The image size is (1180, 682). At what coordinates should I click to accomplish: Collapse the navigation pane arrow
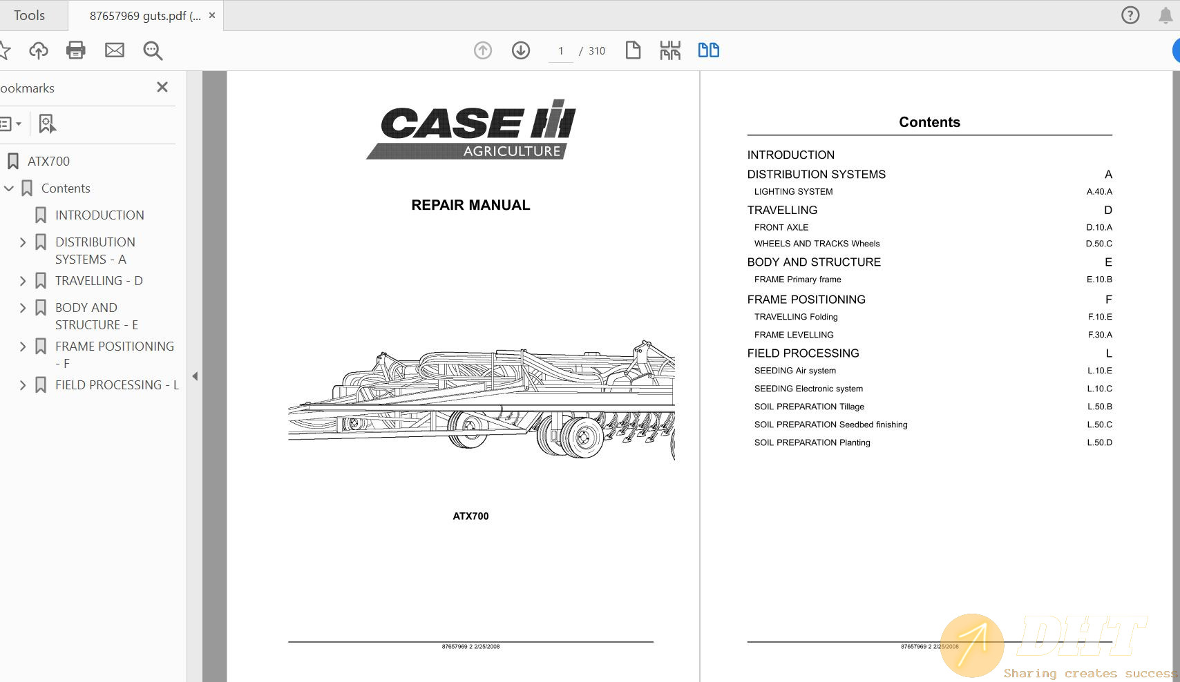click(195, 376)
